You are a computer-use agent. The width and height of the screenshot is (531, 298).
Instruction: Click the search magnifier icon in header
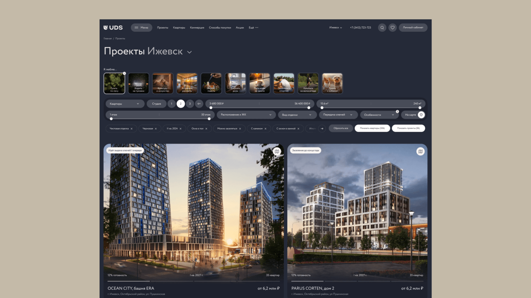(x=382, y=28)
